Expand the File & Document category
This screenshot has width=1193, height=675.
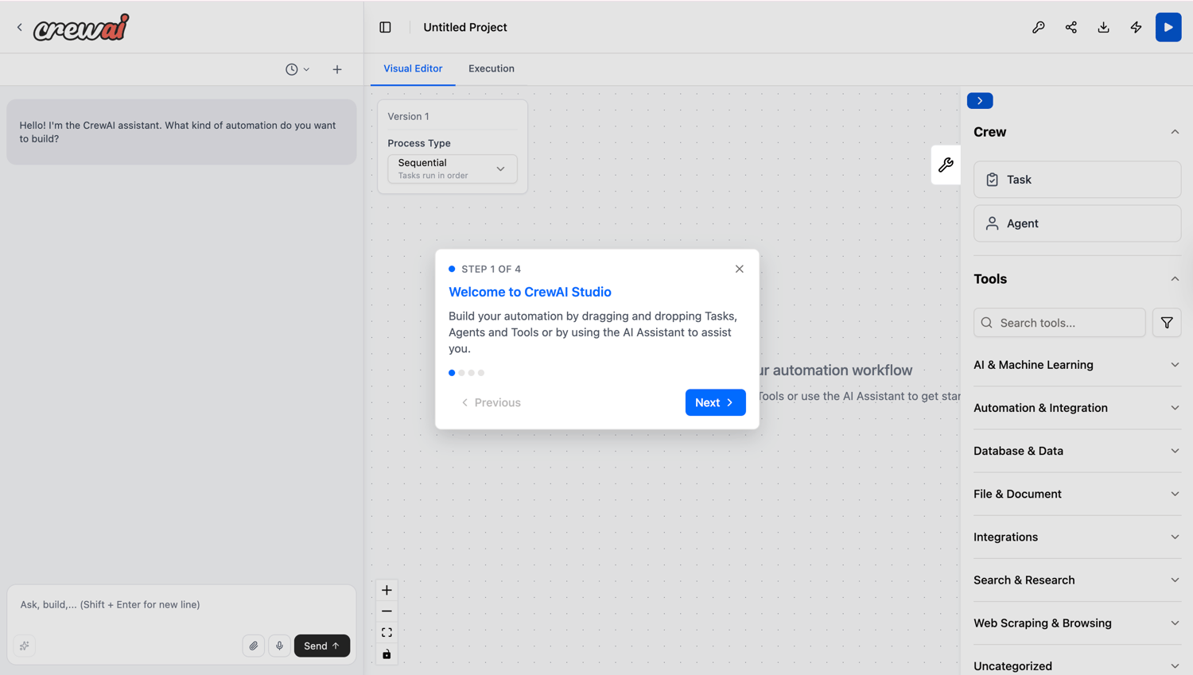[1077, 494]
